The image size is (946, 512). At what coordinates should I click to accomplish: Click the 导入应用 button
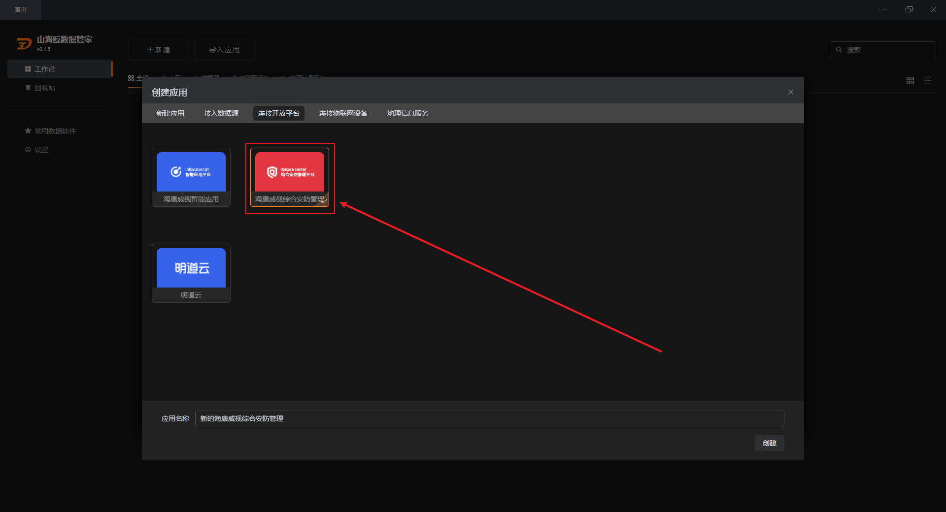(225, 50)
